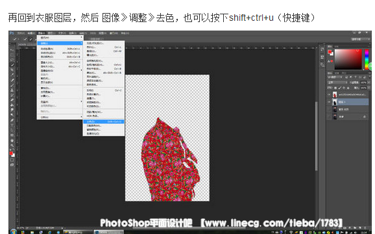Choose Curves Ctrl+M in Adjustments submenu
Image resolution: width=375 pixels, height=234 pixels.
click(x=104, y=51)
